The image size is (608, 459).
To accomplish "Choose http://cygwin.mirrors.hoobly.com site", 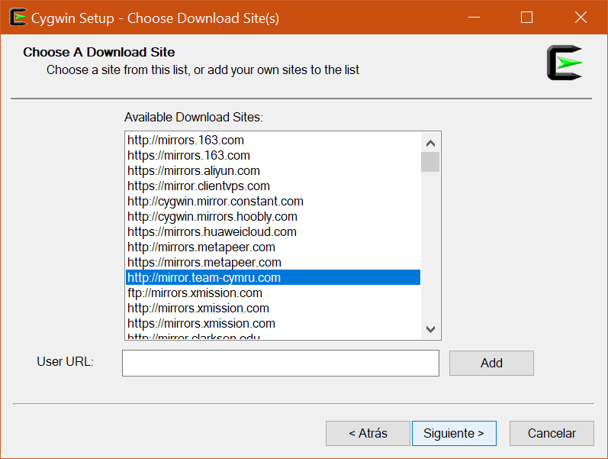I will [273, 217].
